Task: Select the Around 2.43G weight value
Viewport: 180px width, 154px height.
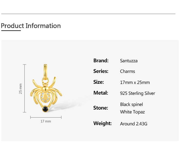Action: 134,124
